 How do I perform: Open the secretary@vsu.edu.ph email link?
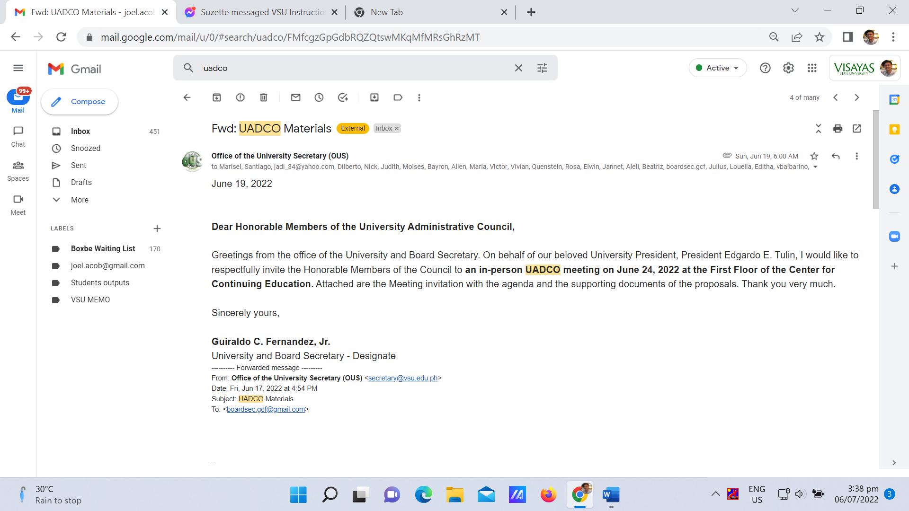tap(402, 378)
